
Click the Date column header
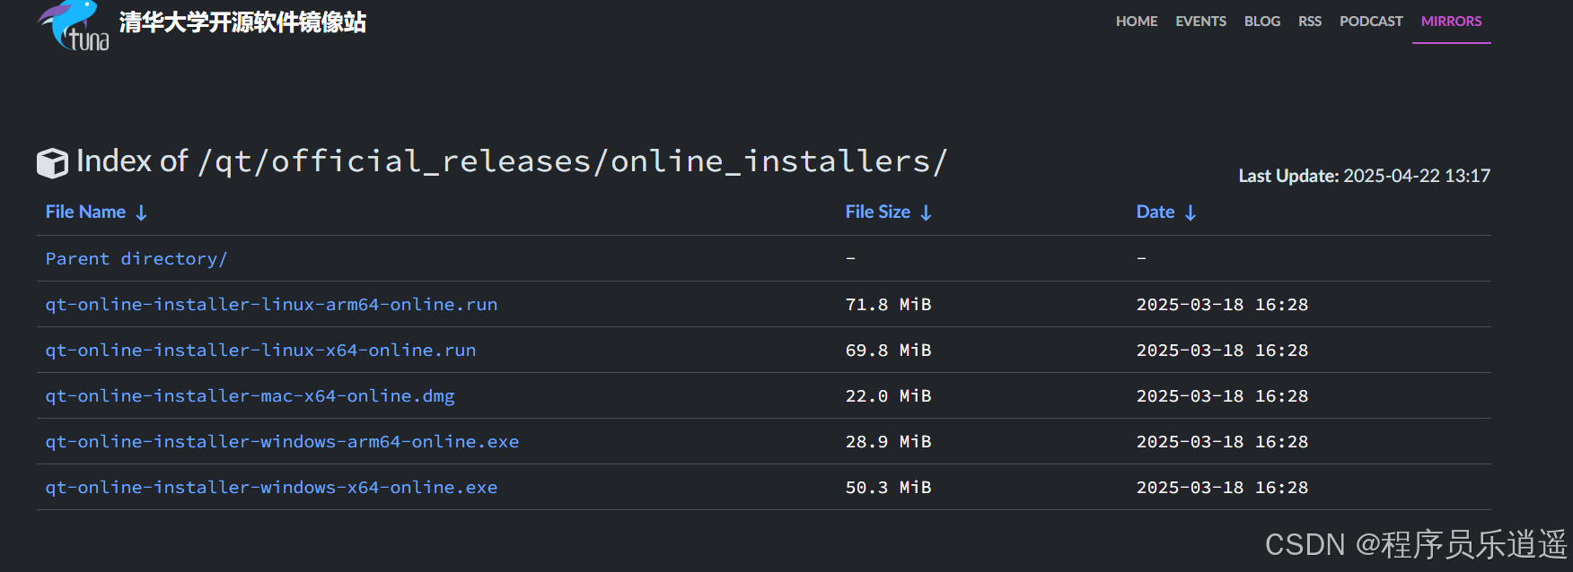point(1155,212)
